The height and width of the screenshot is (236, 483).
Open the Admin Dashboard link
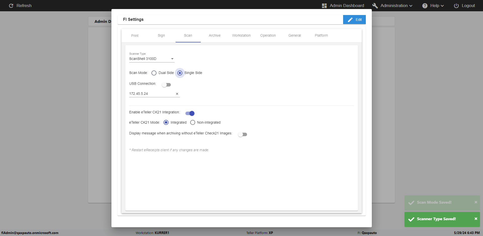pyautogui.click(x=347, y=6)
